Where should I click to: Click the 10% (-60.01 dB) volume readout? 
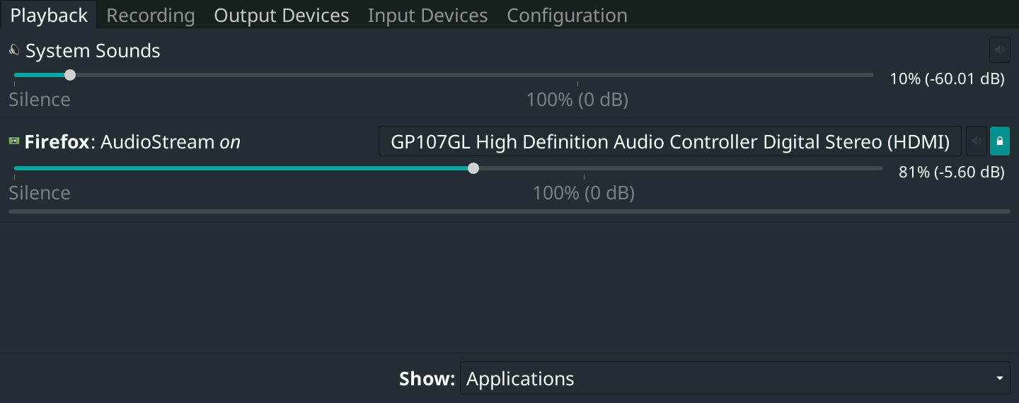pyautogui.click(x=947, y=78)
